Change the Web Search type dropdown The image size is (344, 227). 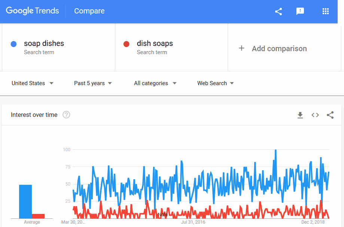tap(215, 83)
